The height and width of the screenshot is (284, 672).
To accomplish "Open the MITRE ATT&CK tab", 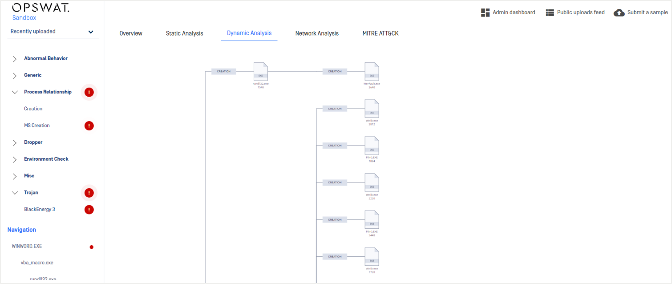I will point(381,33).
